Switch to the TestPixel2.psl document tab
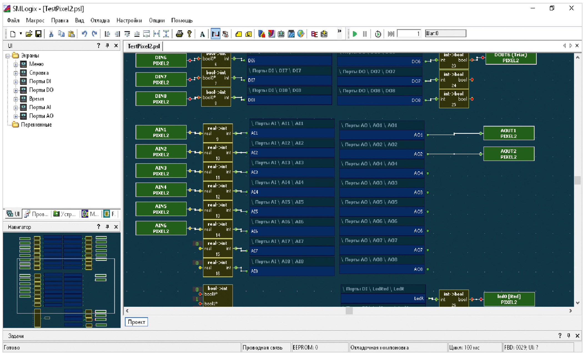 click(x=144, y=46)
